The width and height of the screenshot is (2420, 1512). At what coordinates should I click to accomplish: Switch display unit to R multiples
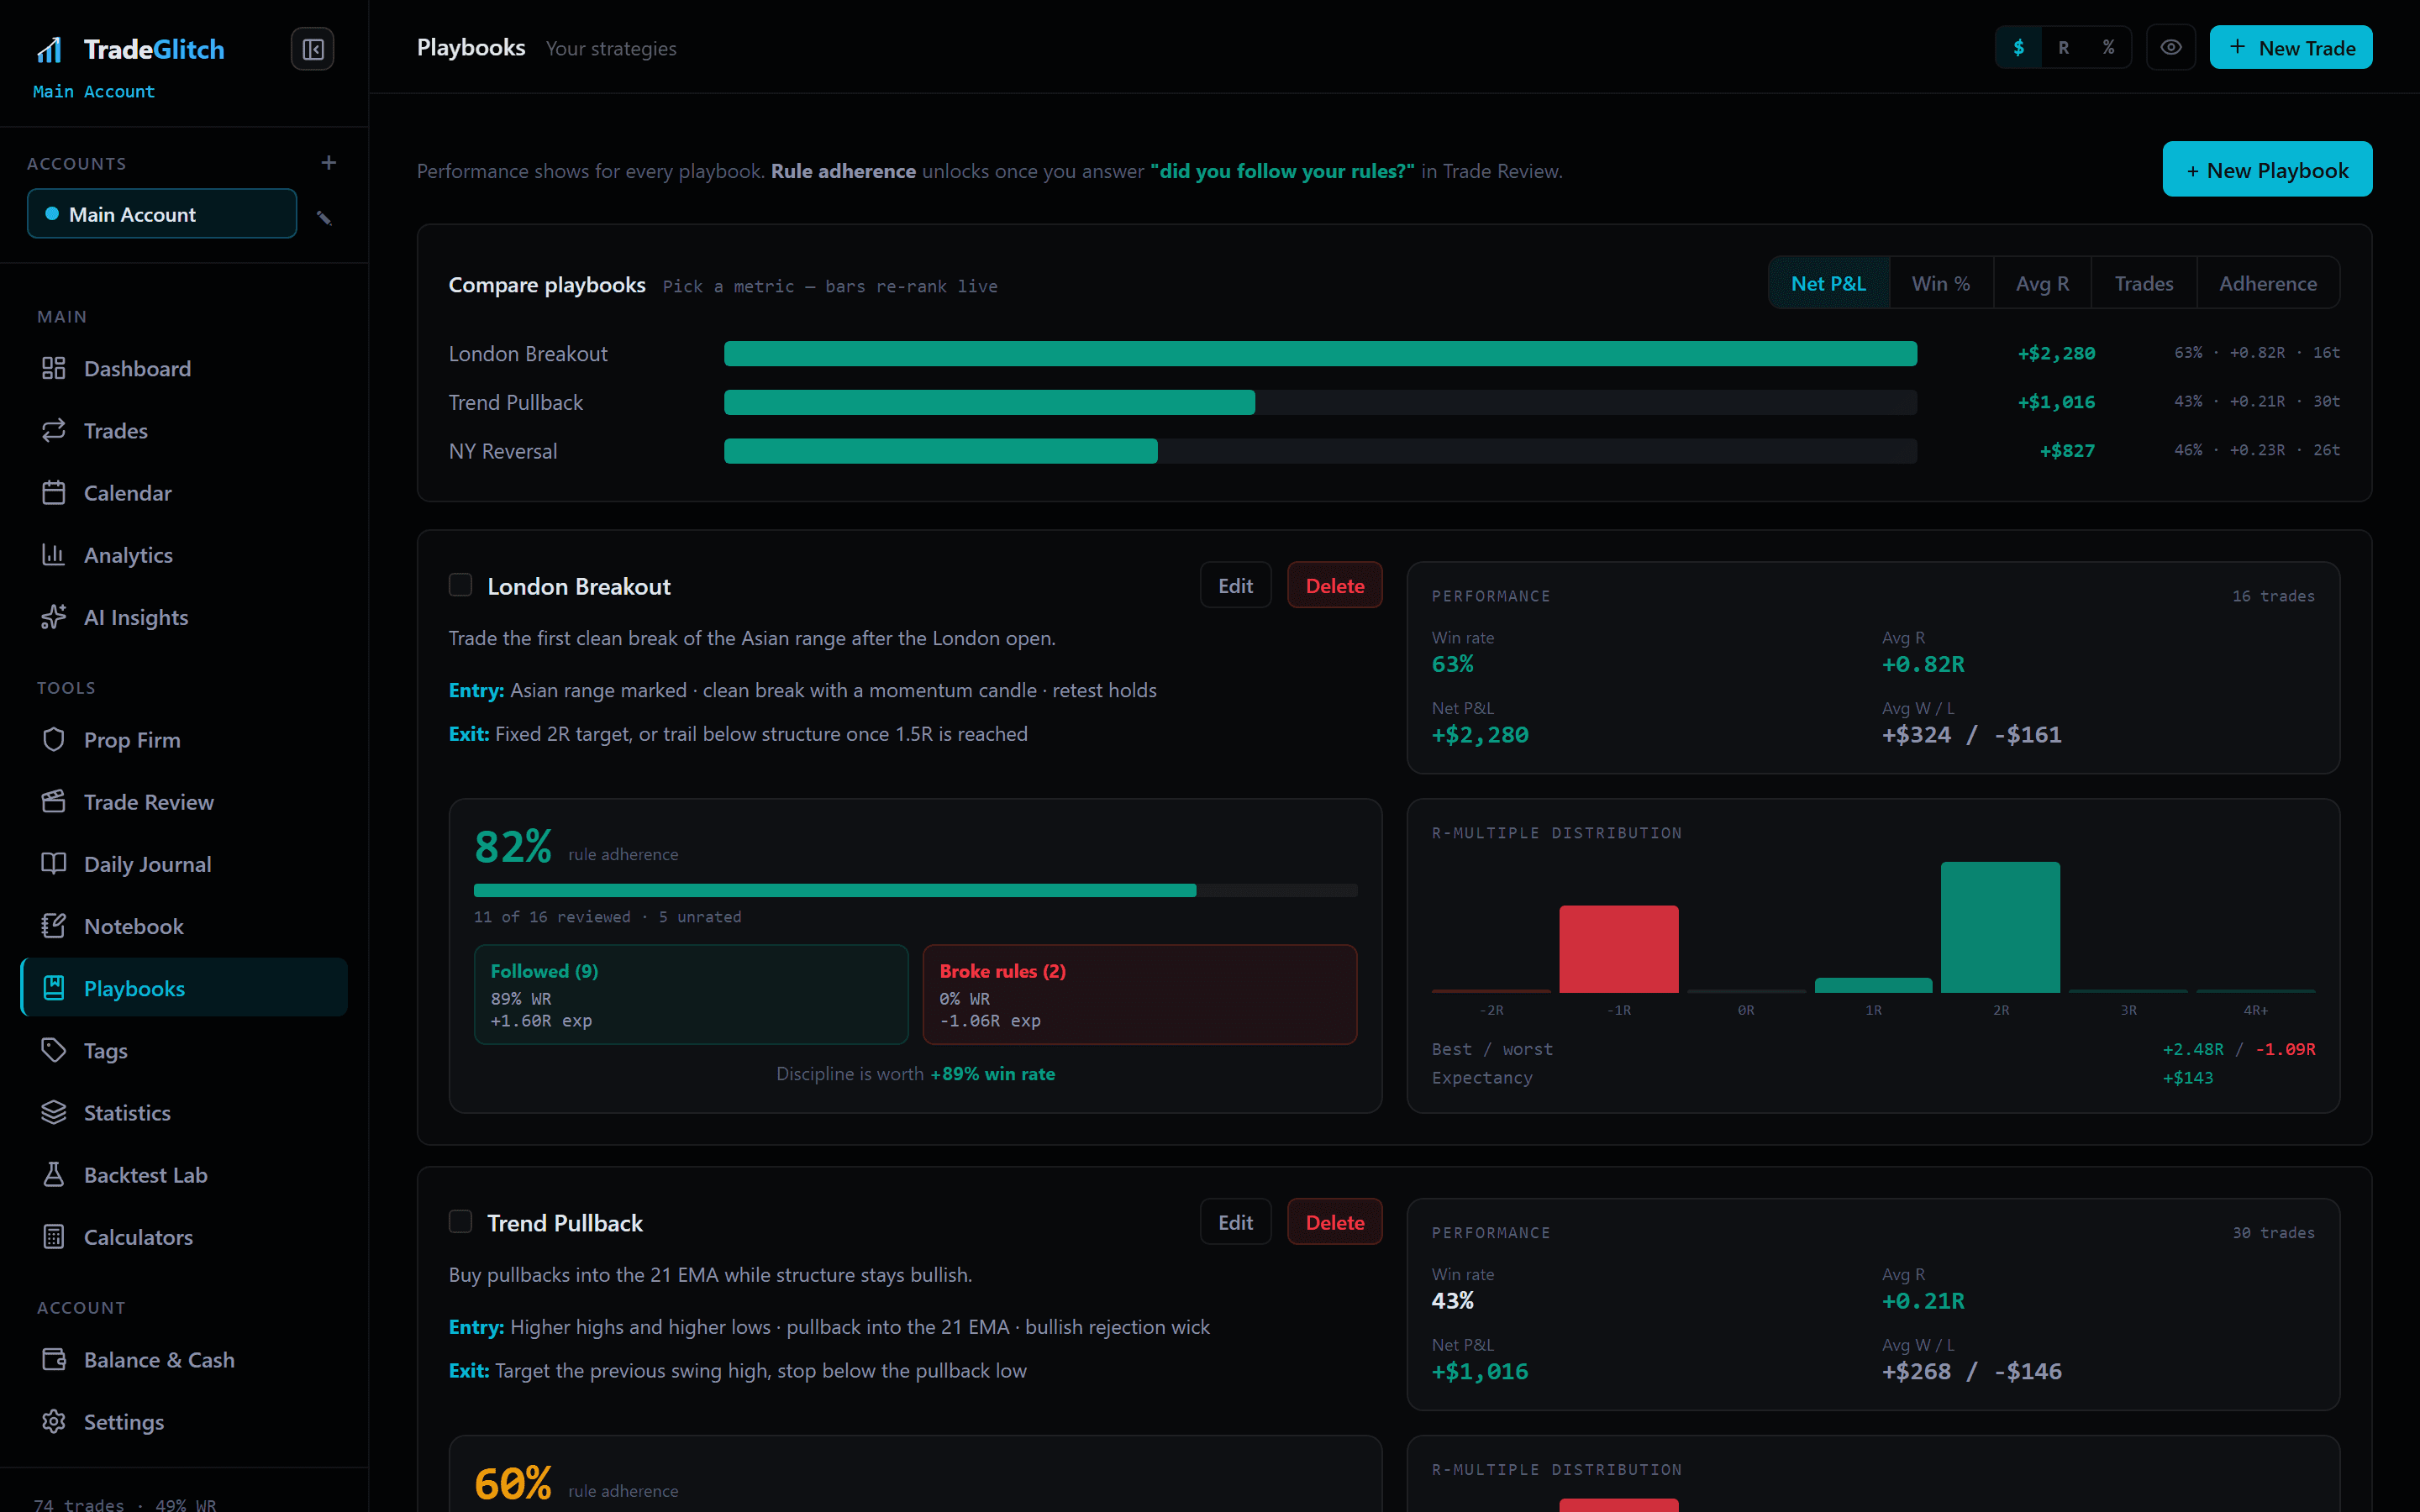(x=2064, y=47)
